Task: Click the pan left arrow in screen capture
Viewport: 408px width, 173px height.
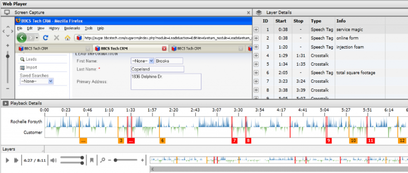Action: 3,31
